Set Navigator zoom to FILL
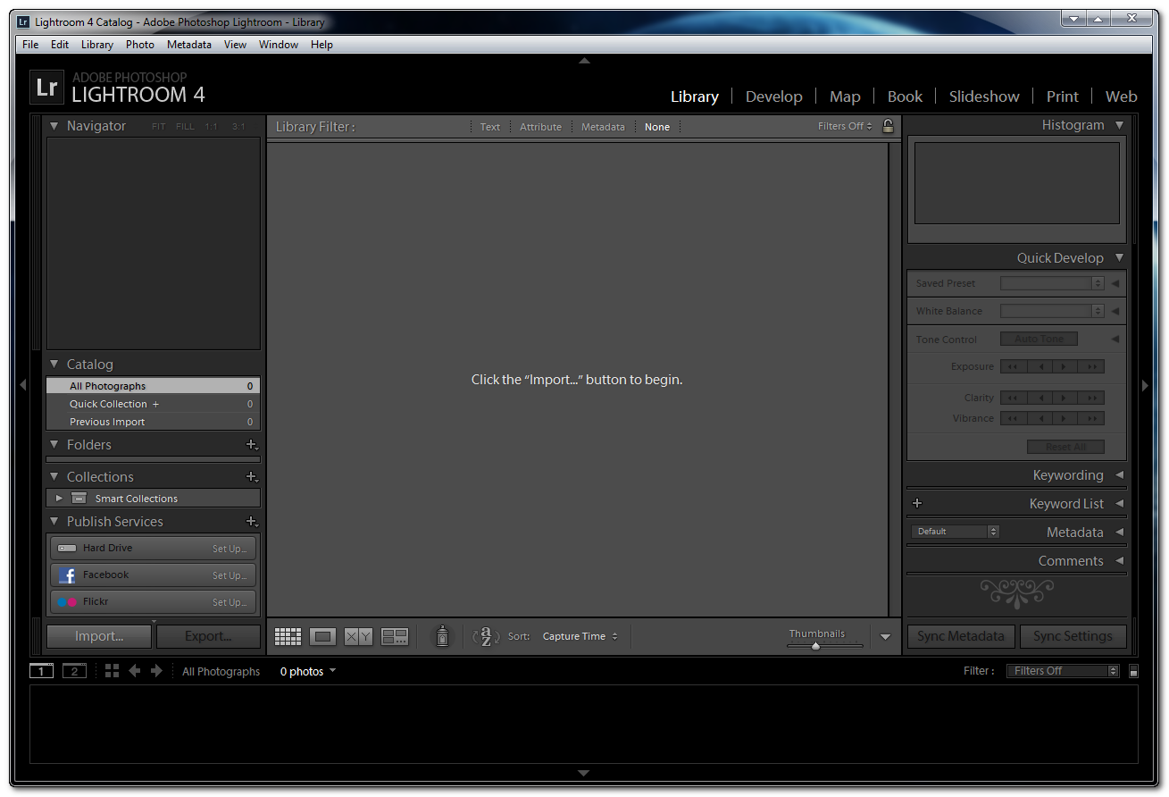This screenshot has height=797, width=1169. (x=185, y=127)
